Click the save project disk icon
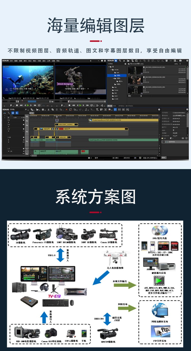191x351 pixels. pyautogui.click(x=43, y=110)
